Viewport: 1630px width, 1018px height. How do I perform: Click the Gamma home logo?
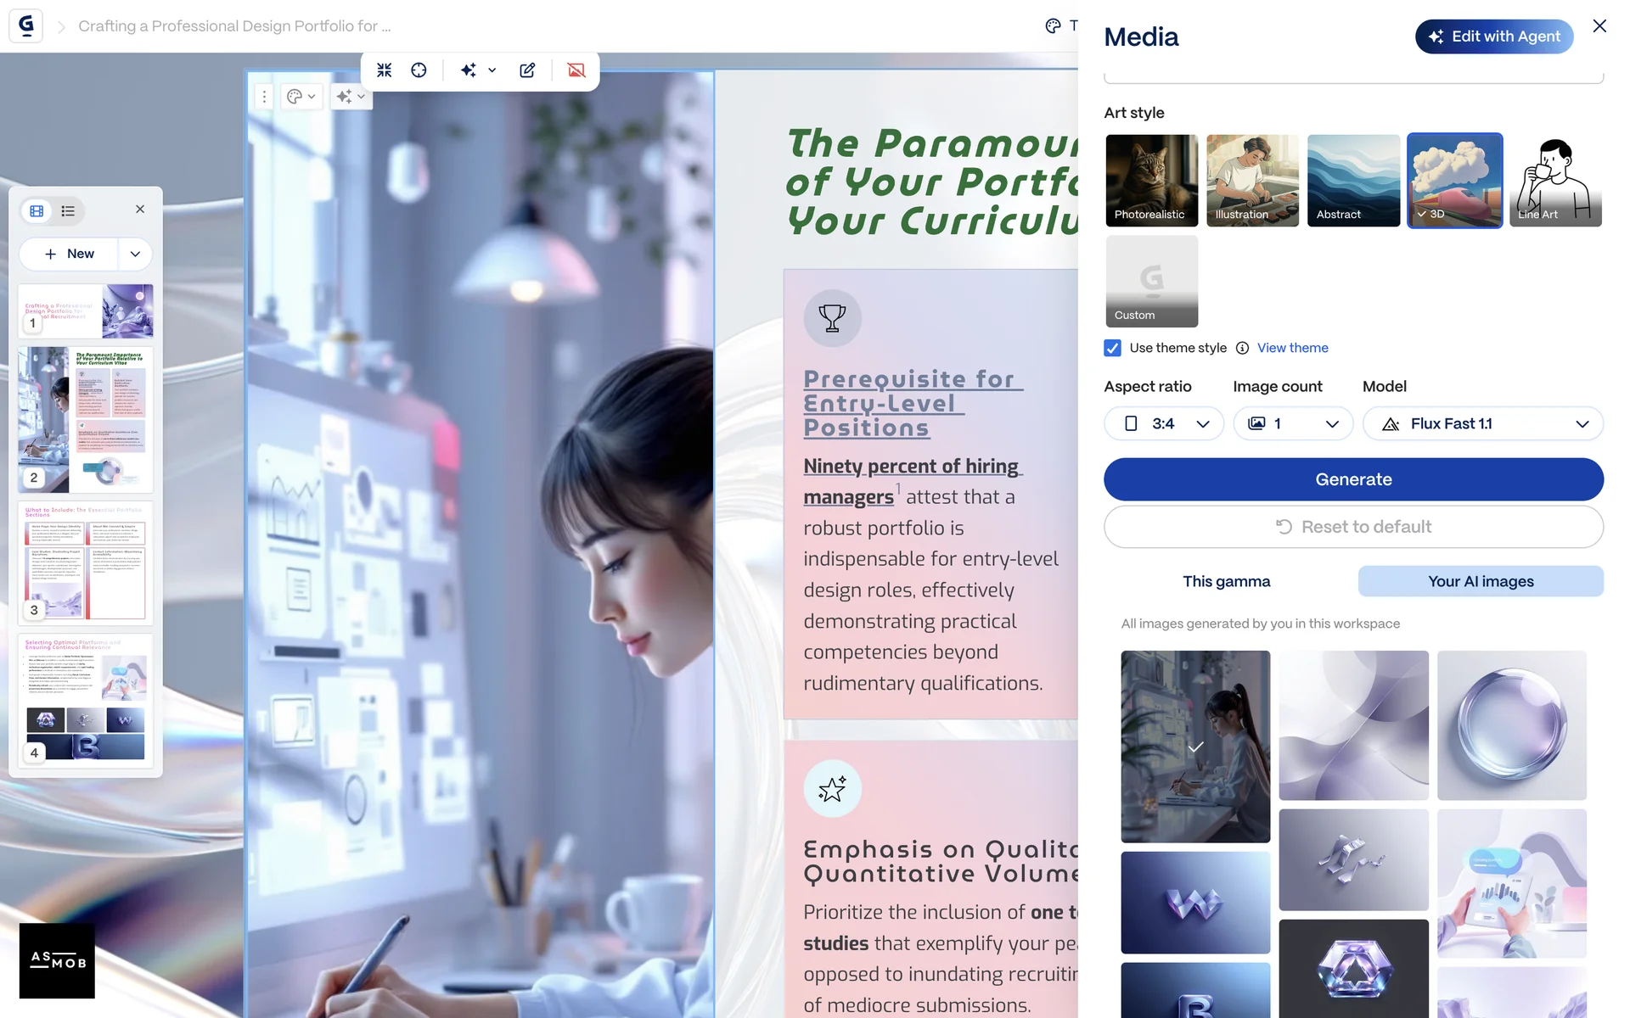pyautogui.click(x=25, y=25)
